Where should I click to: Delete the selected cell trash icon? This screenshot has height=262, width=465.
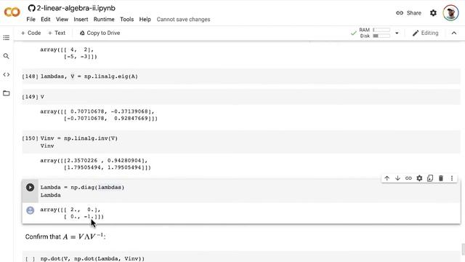click(x=441, y=178)
